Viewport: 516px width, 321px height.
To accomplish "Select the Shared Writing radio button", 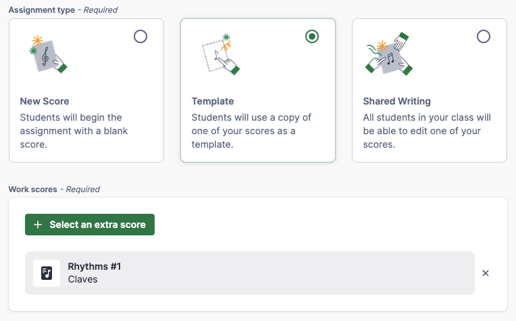I will (x=484, y=36).
